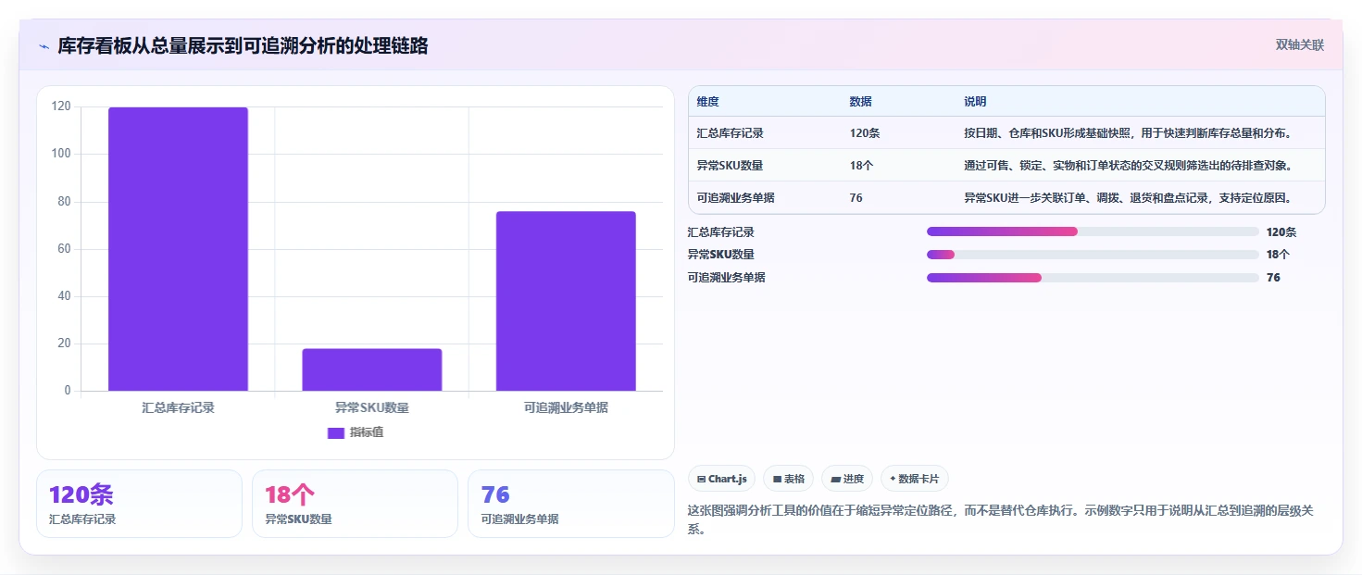Image resolution: width=1362 pixels, height=575 pixels.
Task: Open the 76 可追溯业务单据 data card
Action: [571, 504]
